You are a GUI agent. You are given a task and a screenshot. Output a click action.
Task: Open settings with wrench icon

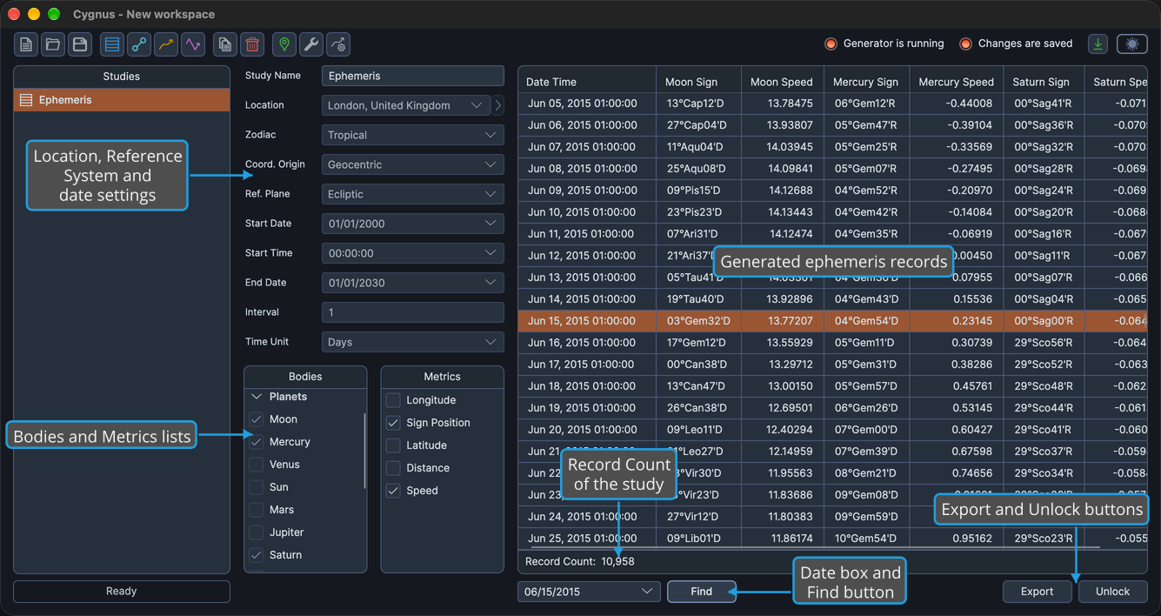311,44
